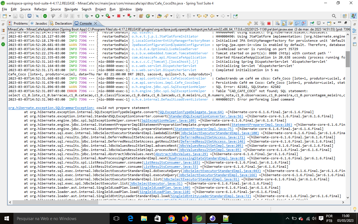Click Remove Launch gray X icon

click(x=256, y=23)
